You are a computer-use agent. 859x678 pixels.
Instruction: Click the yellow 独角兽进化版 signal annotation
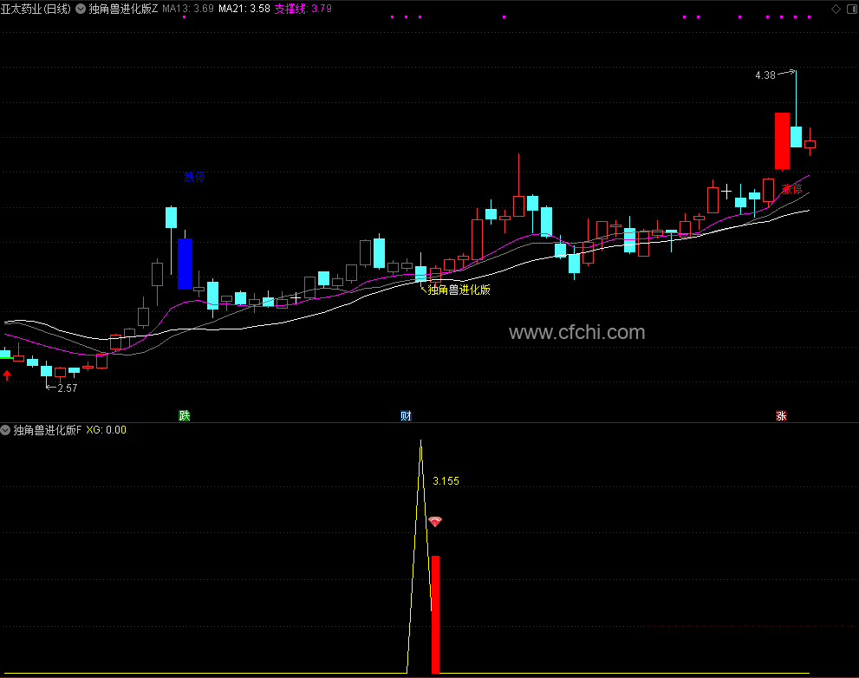coord(459,290)
